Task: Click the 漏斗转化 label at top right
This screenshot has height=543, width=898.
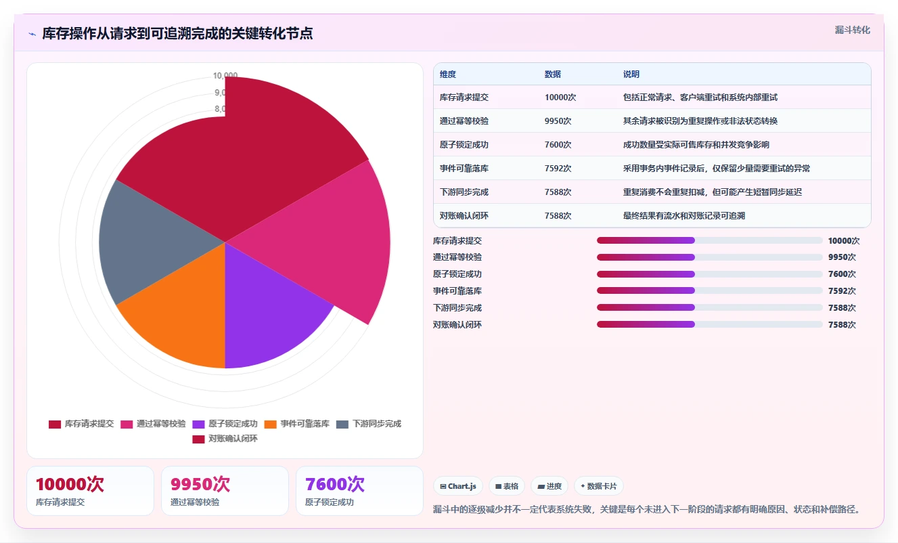Action: [853, 30]
